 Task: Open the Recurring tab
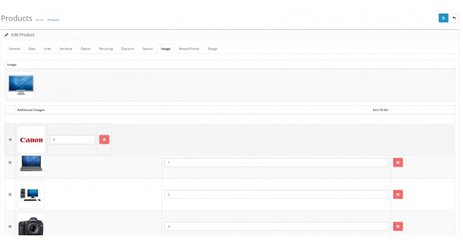click(106, 49)
